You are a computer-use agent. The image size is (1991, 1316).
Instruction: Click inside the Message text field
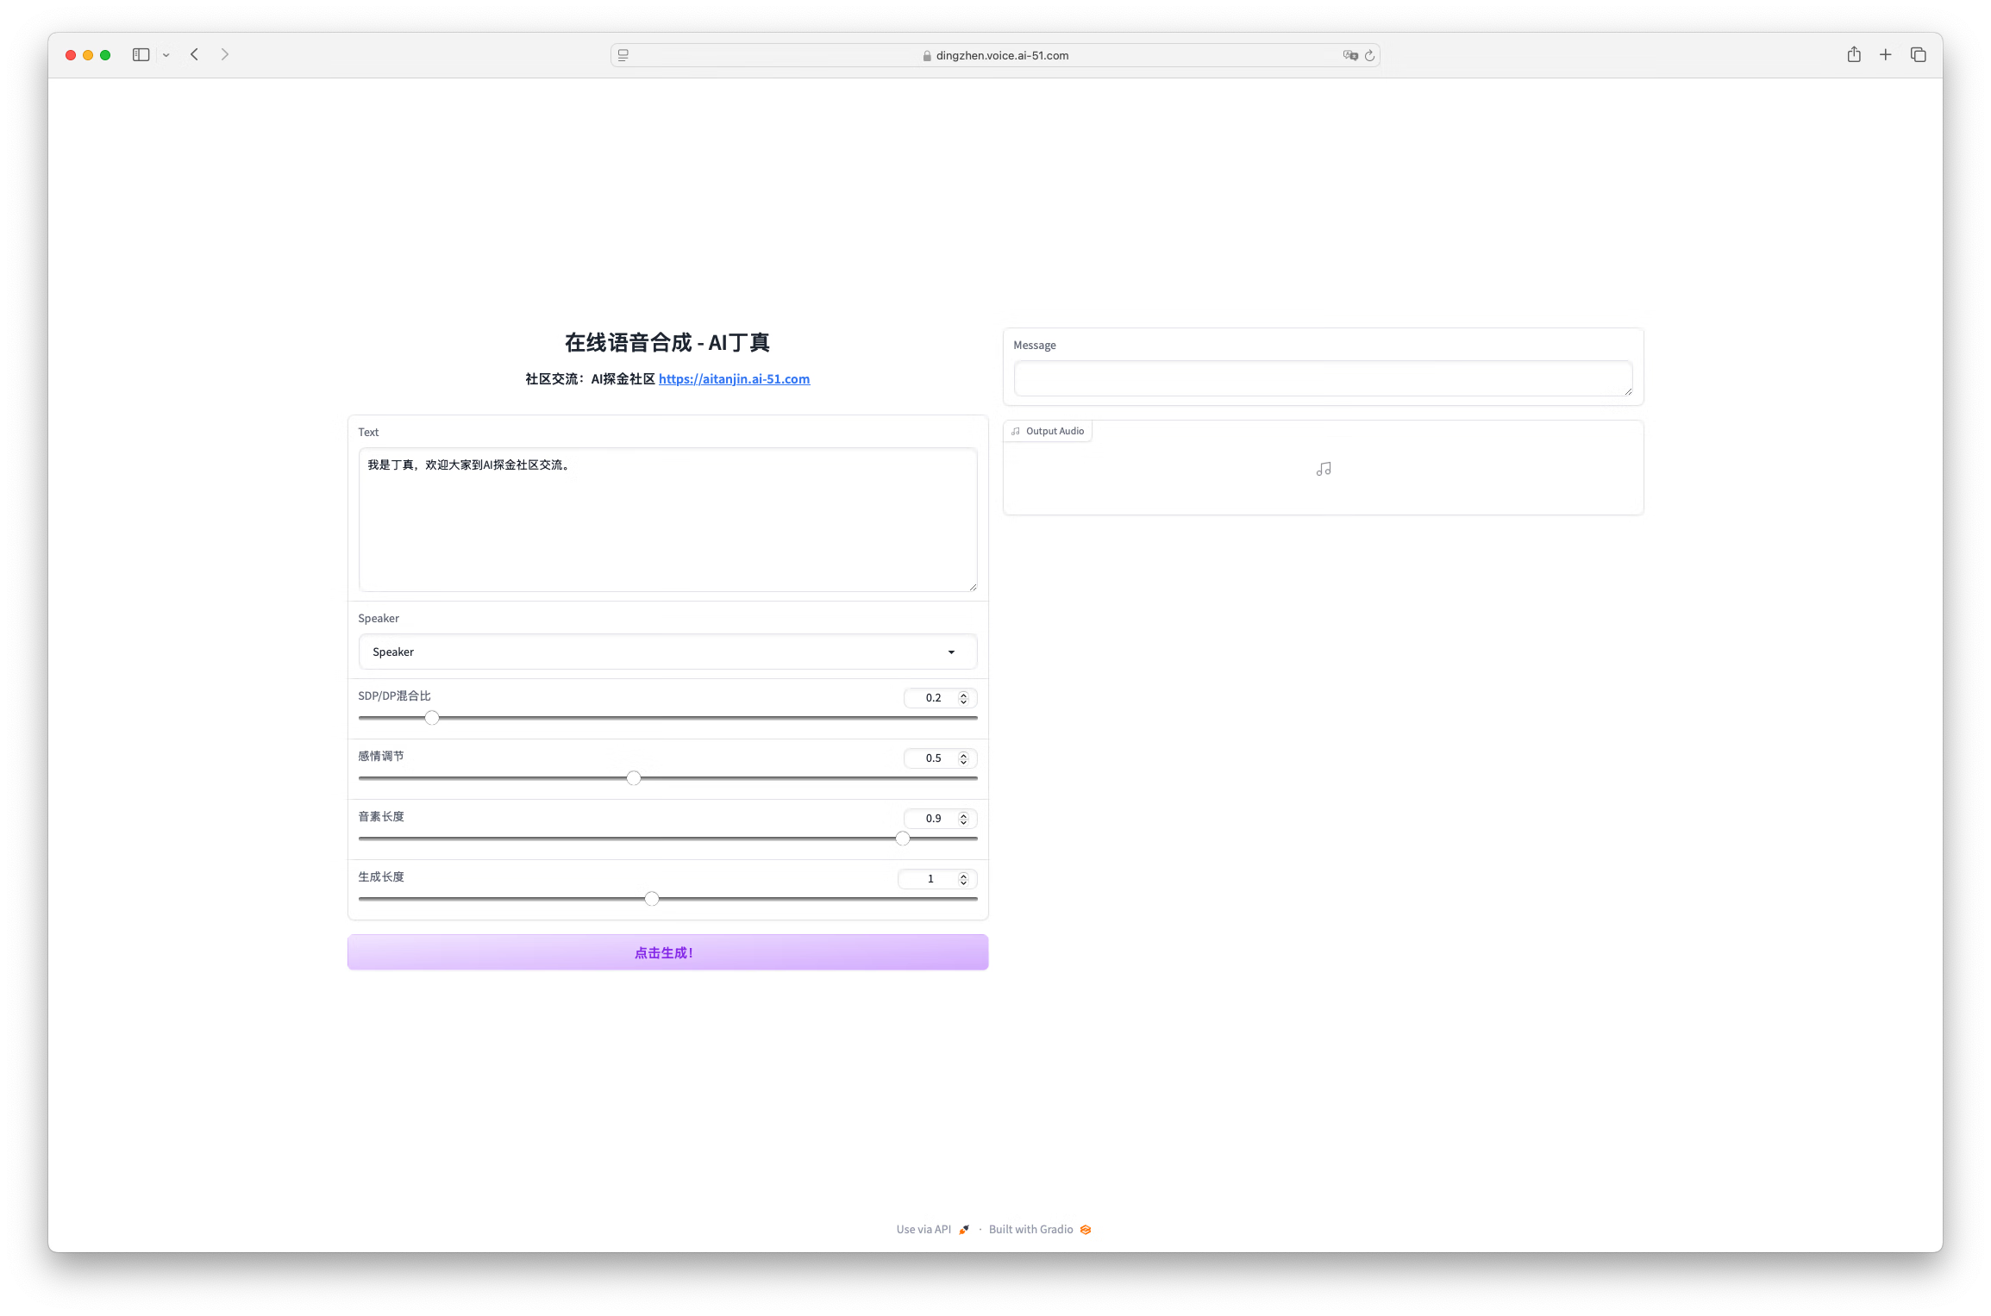pyautogui.click(x=1323, y=377)
